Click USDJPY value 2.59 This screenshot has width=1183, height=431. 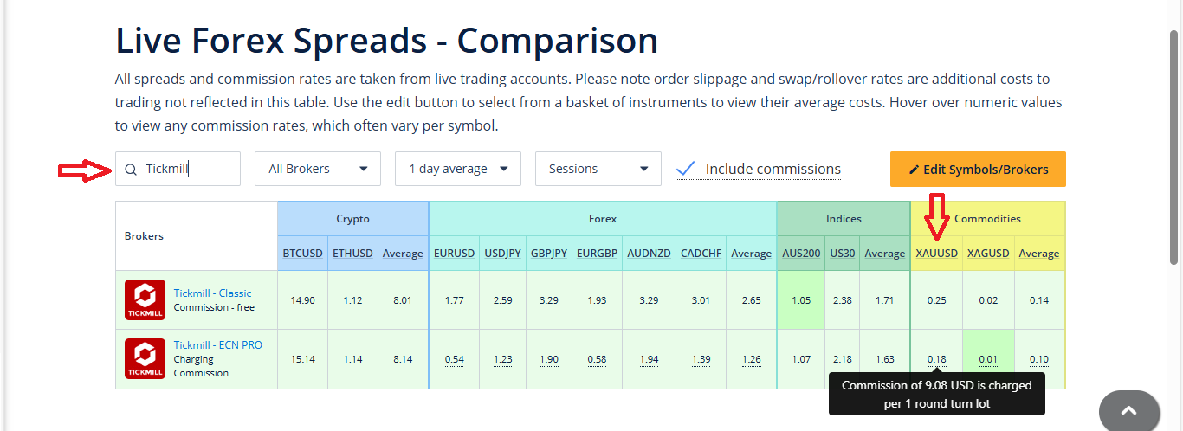503,300
